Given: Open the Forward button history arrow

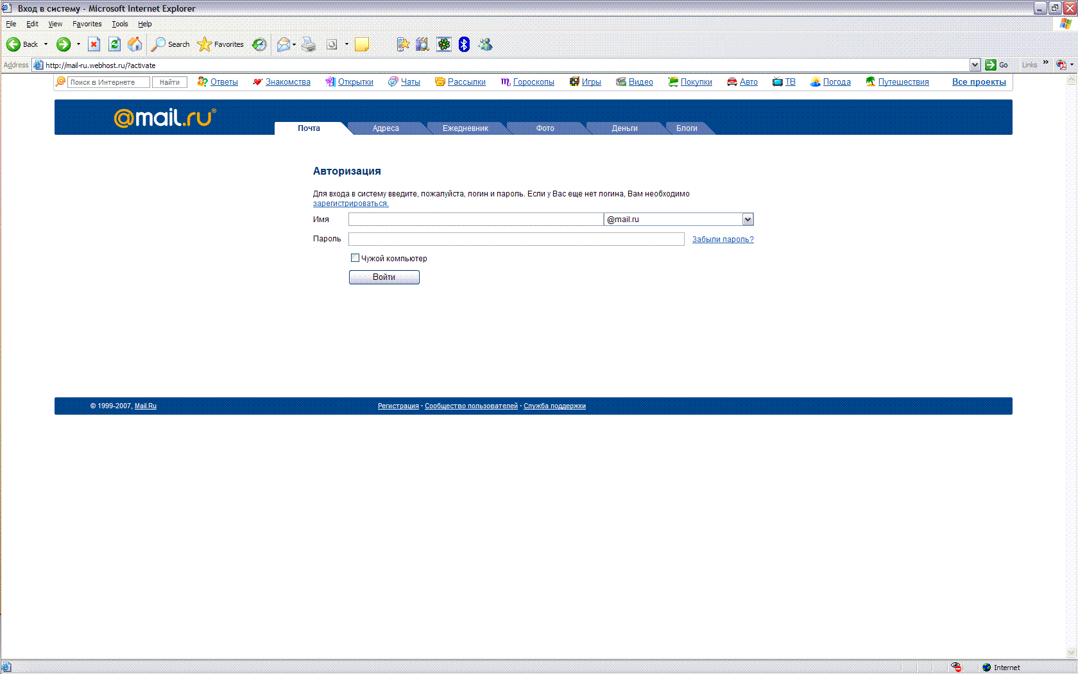Looking at the screenshot, I should [78, 44].
